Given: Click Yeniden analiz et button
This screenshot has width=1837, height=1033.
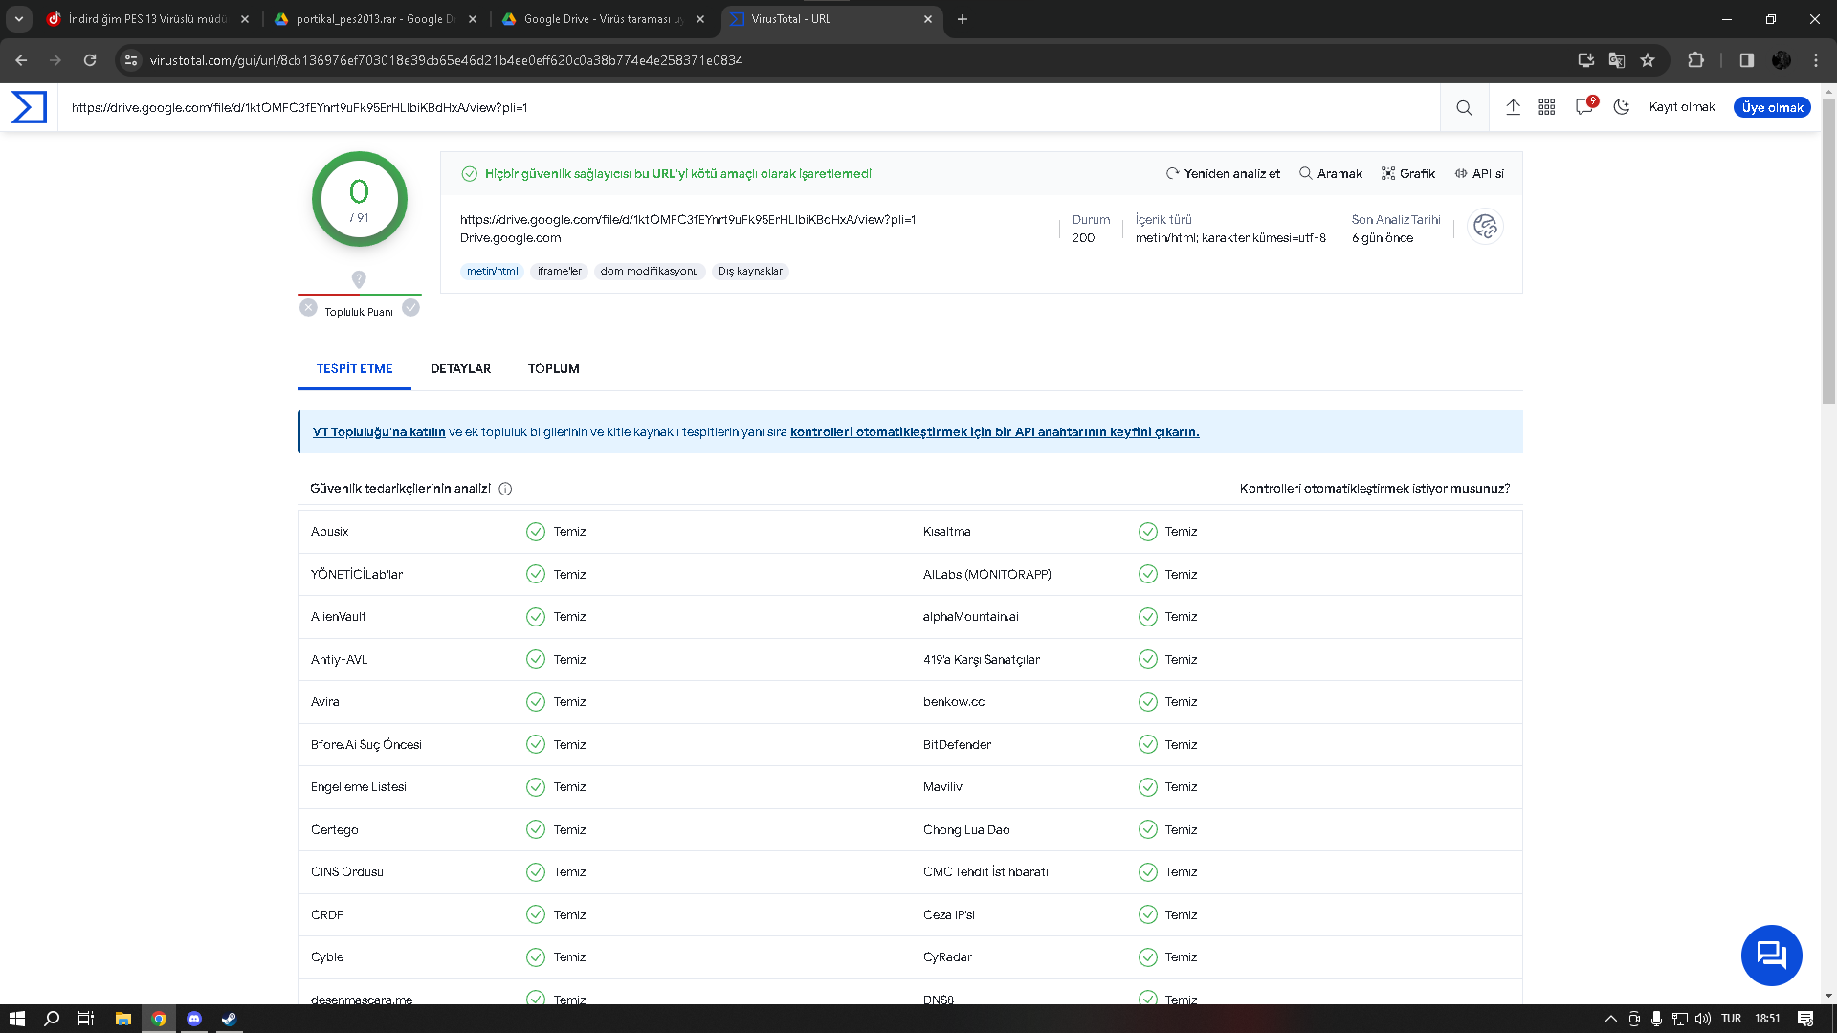Looking at the screenshot, I should [1223, 174].
